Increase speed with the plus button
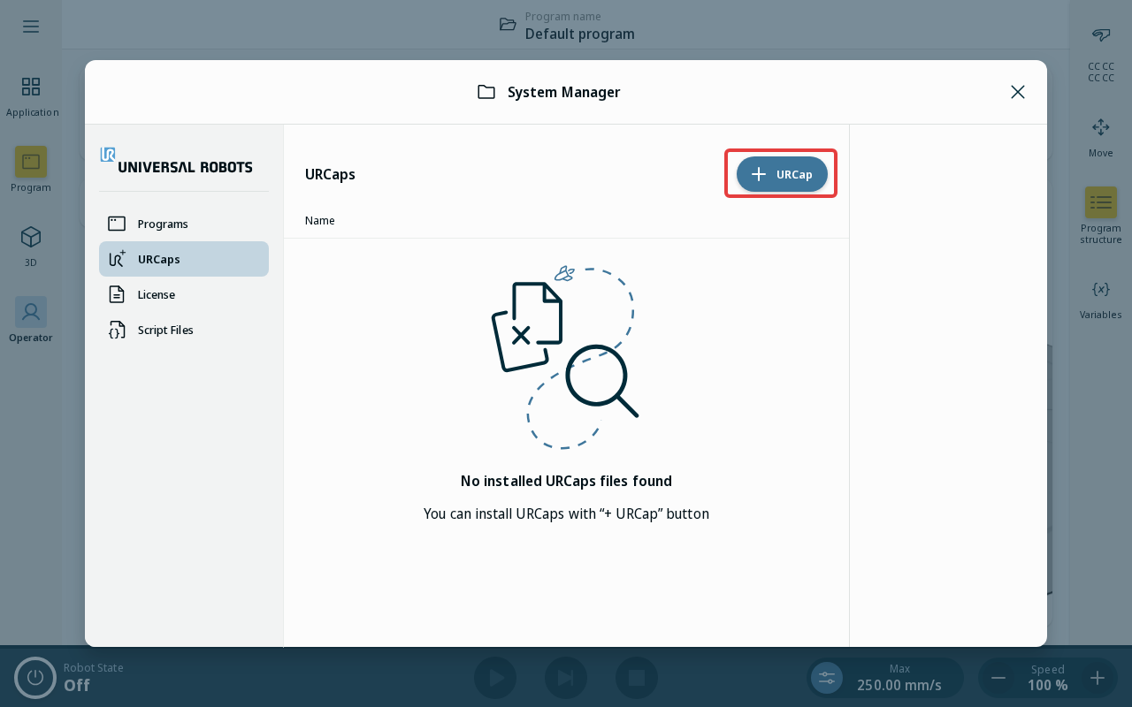 pos(1098,678)
